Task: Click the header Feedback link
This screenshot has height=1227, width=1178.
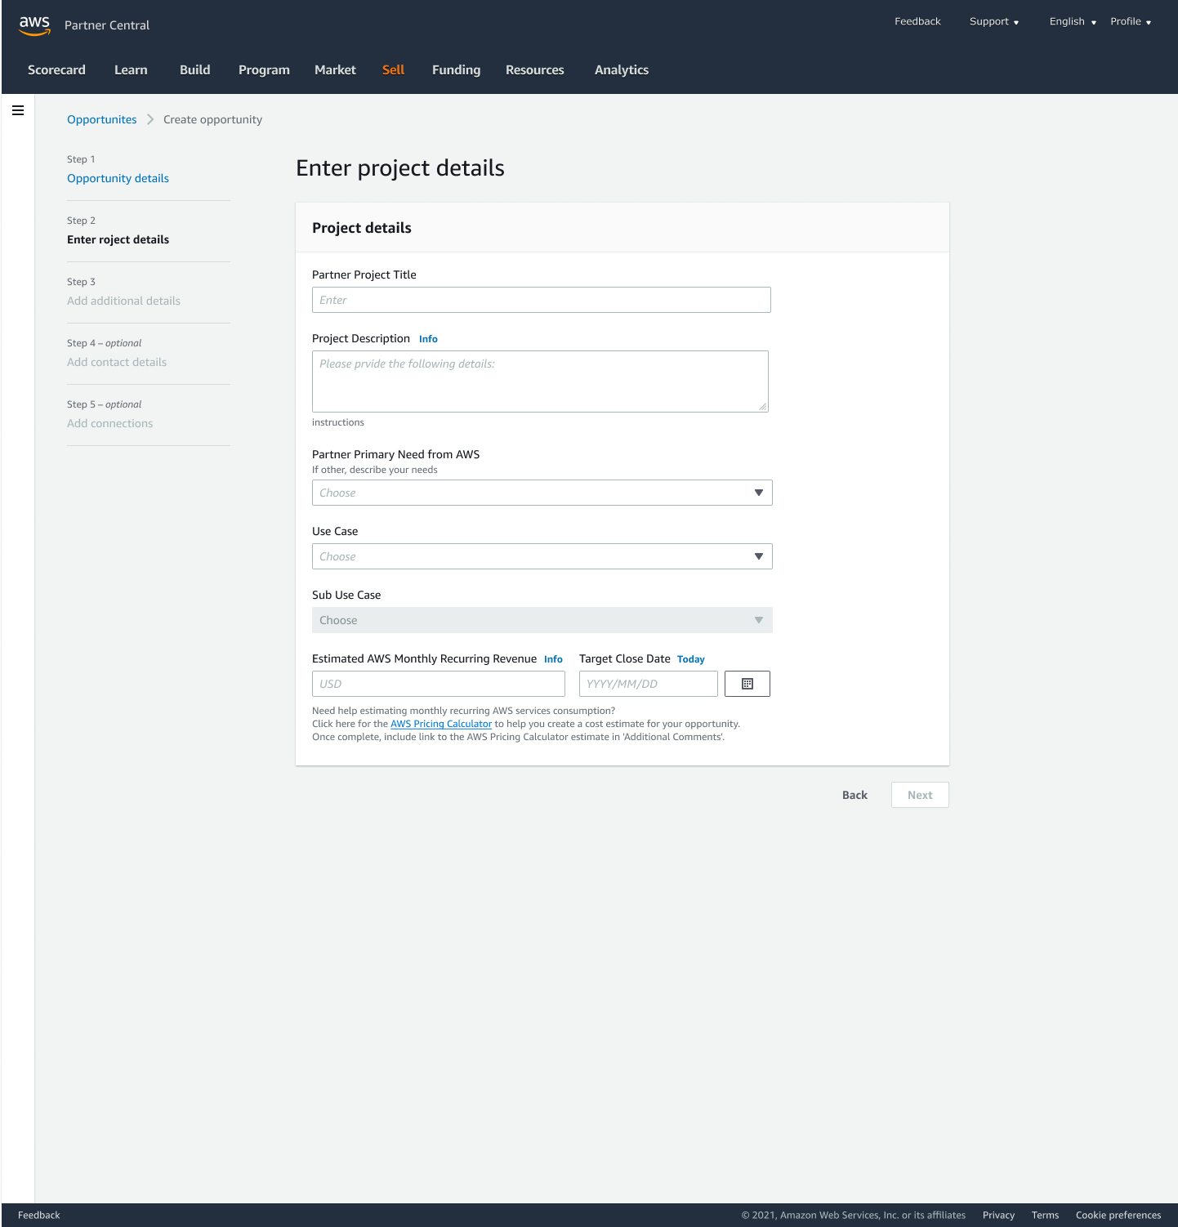Action: [917, 21]
